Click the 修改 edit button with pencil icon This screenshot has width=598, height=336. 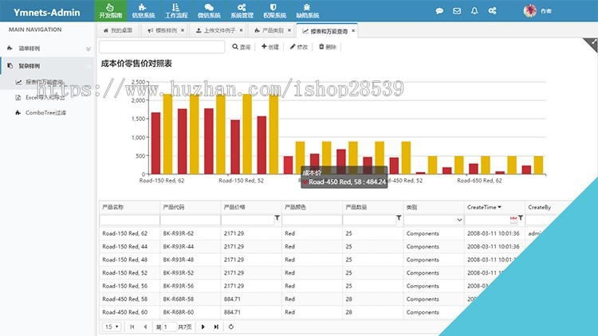299,47
